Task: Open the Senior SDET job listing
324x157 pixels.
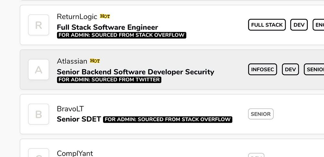Action: [x=79, y=119]
